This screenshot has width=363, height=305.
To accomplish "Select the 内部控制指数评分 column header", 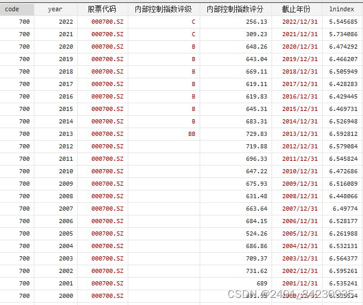I will point(236,9).
